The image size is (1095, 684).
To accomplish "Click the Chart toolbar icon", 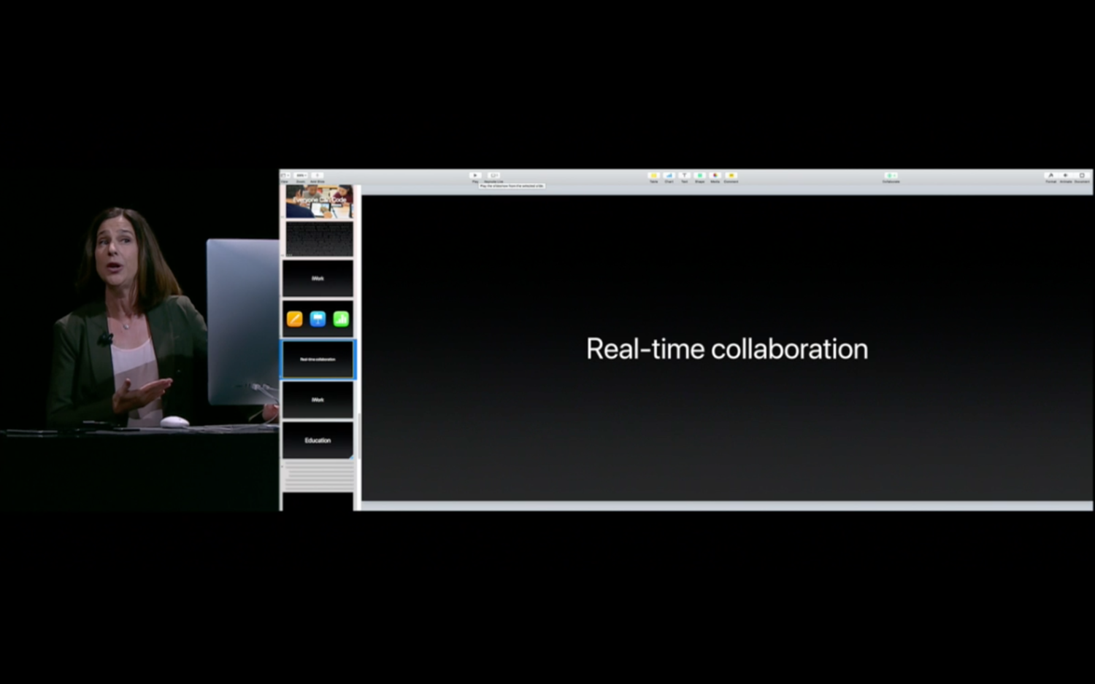I will (669, 176).
